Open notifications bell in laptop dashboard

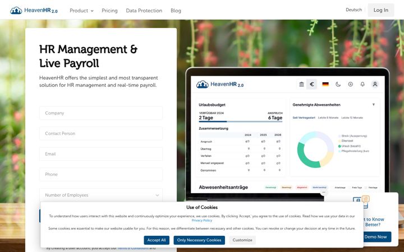tap(362, 84)
